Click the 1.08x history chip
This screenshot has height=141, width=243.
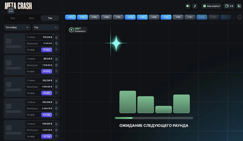coord(94,17)
